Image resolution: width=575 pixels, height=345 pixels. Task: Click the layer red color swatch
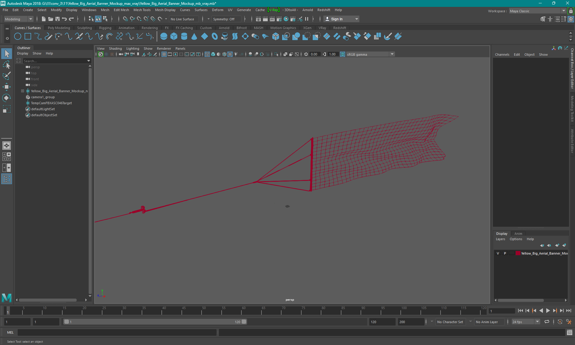pyautogui.click(x=518, y=253)
